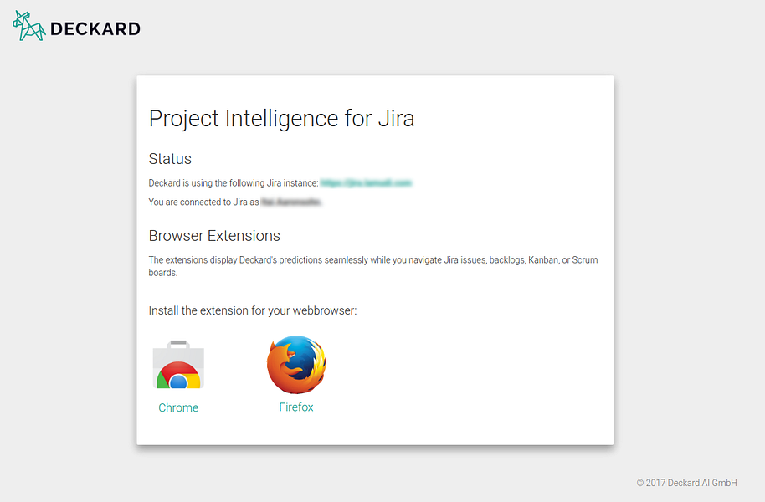Click the DECKARD wordmark in the header
Viewport: 765px width, 502px height.
tap(95, 28)
